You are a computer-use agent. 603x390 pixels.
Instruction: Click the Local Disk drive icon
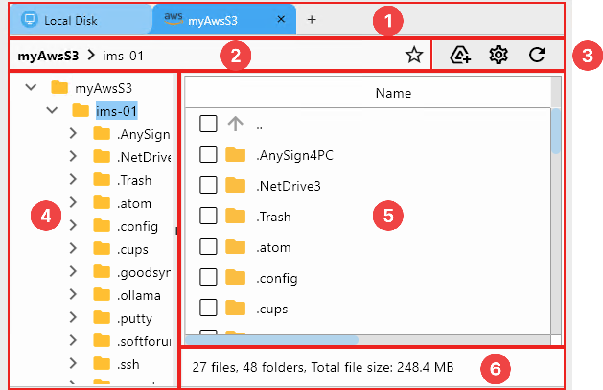click(30, 20)
